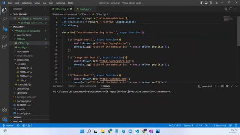Click the master branch in status bar
This screenshot has height=135, width=240.
[x=8, y=126]
